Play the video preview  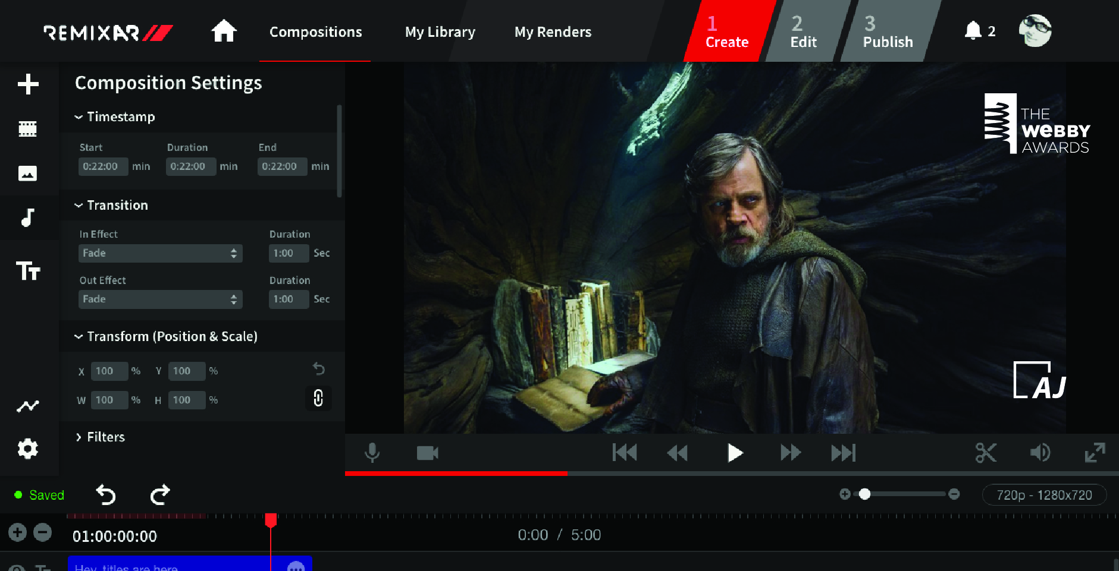tap(735, 453)
